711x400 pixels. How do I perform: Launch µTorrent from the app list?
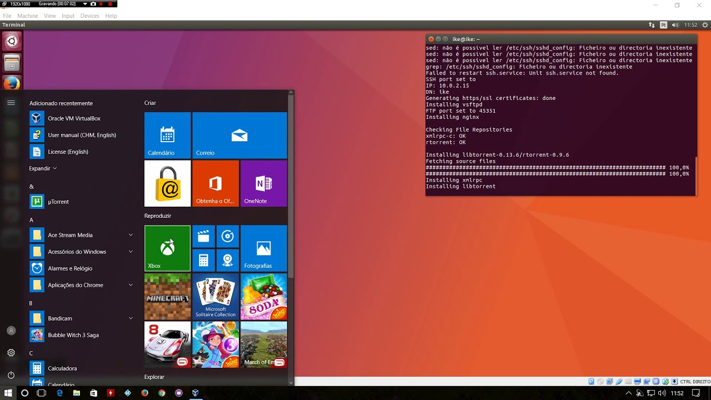[x=82, y=202]
